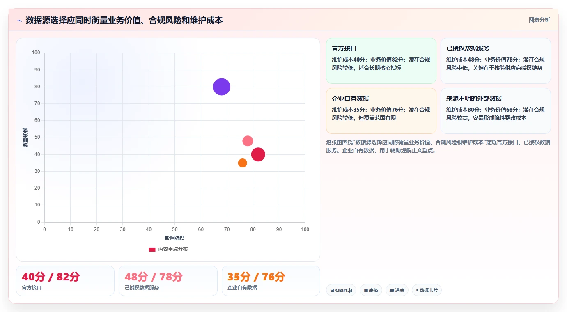The width and height of the screenshot is (567, 312).
Task: Click the 企业自有数据 label under the 35分 / 76分 stat
Action: (242, 288)
